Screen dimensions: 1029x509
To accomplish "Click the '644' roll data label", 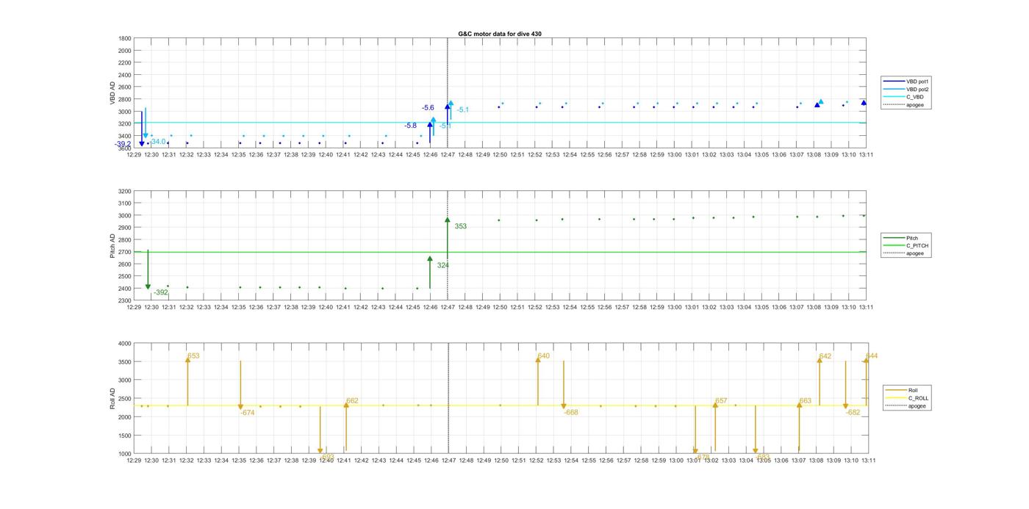I will (872, 356).
